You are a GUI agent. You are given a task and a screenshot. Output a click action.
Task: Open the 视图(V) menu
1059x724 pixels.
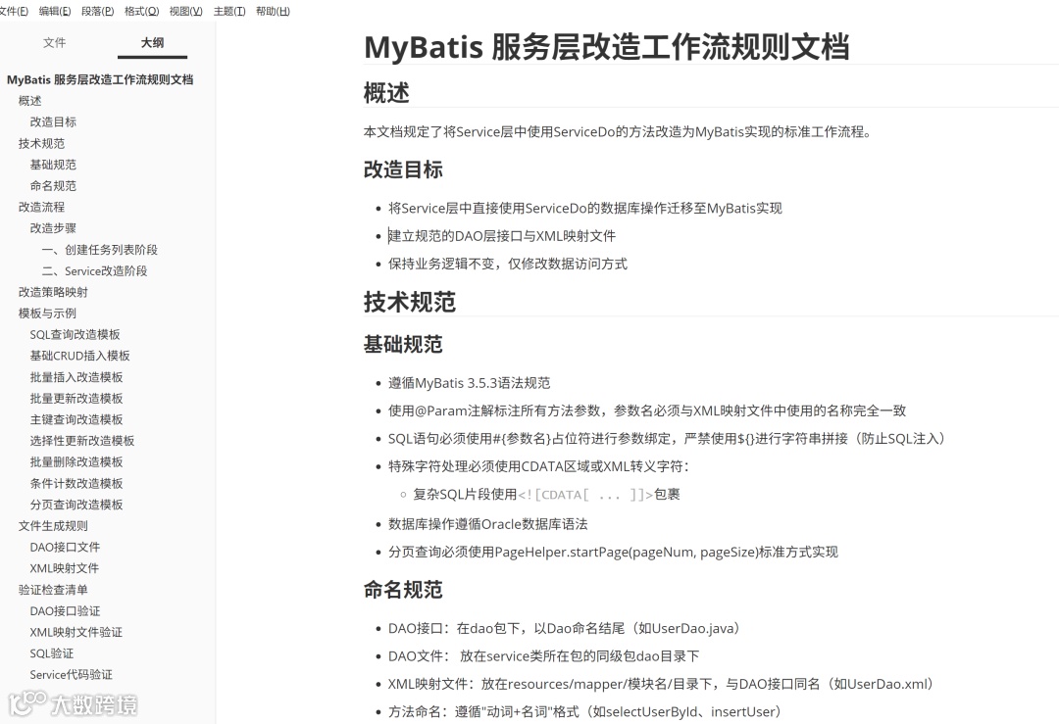pos(185,11)
